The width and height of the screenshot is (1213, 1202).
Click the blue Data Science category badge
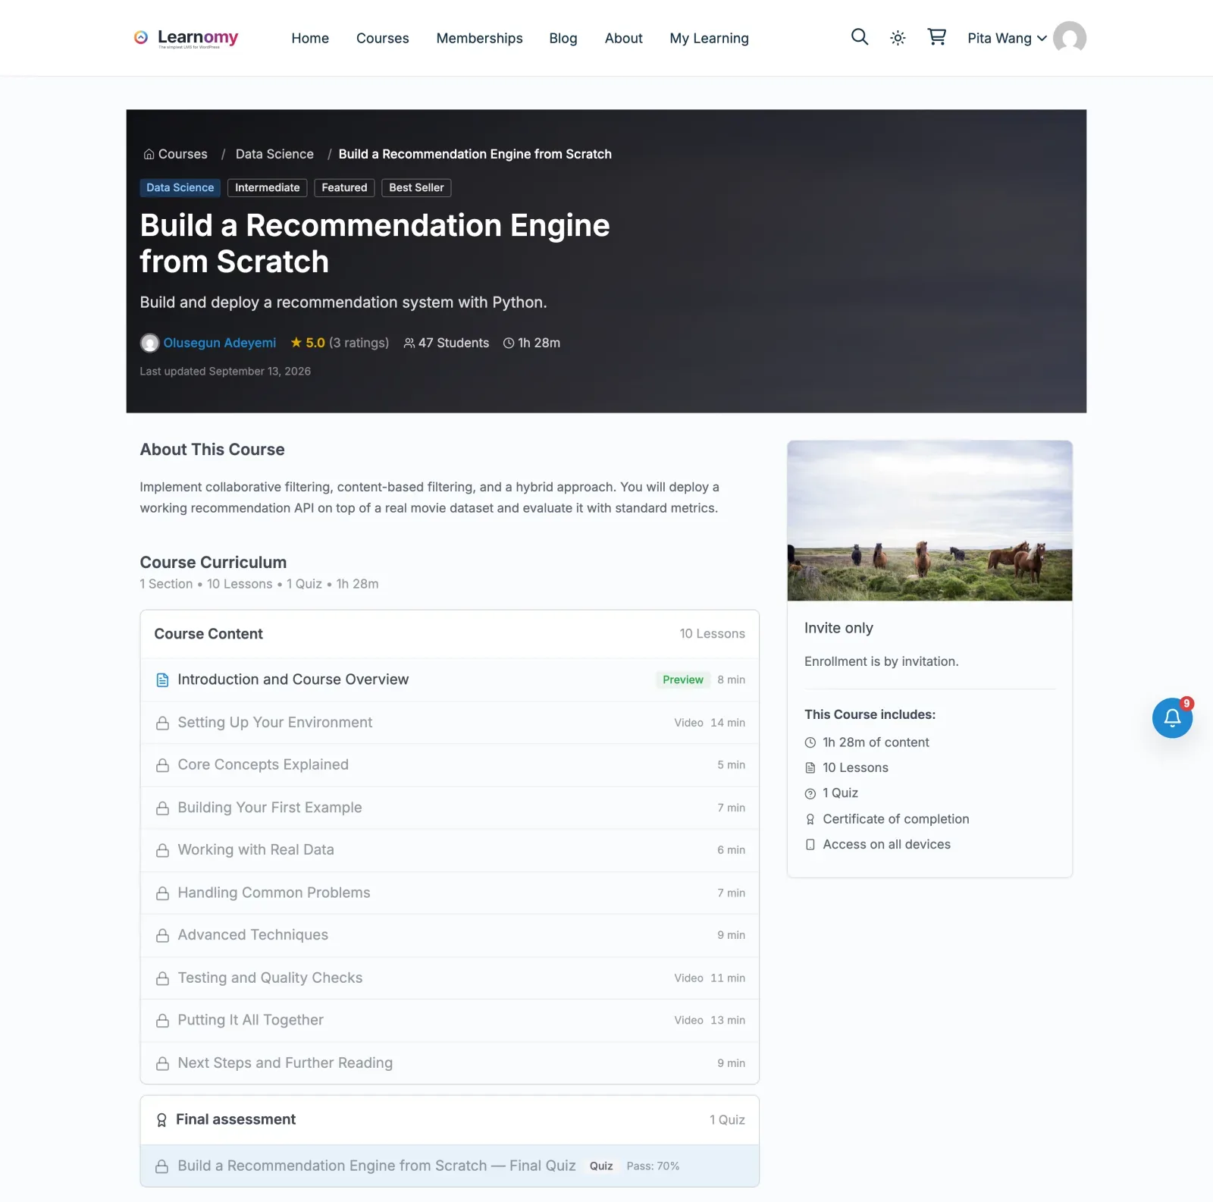click(180, 188)
